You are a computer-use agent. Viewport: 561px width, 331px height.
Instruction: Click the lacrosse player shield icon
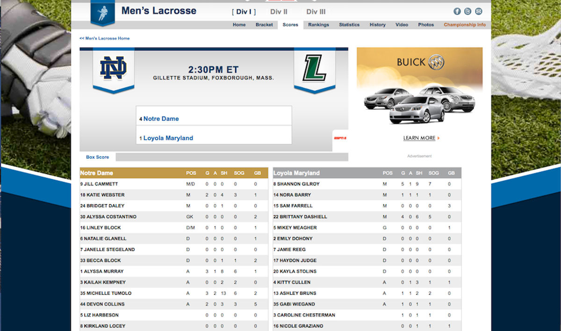pos(102,12)
